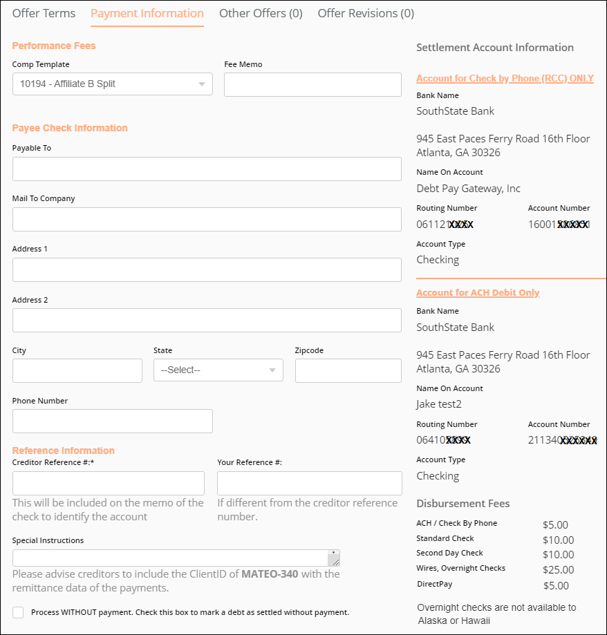Select the Payment Information tab
Screen dimensions: 607x635
click(x=147, y=13)
